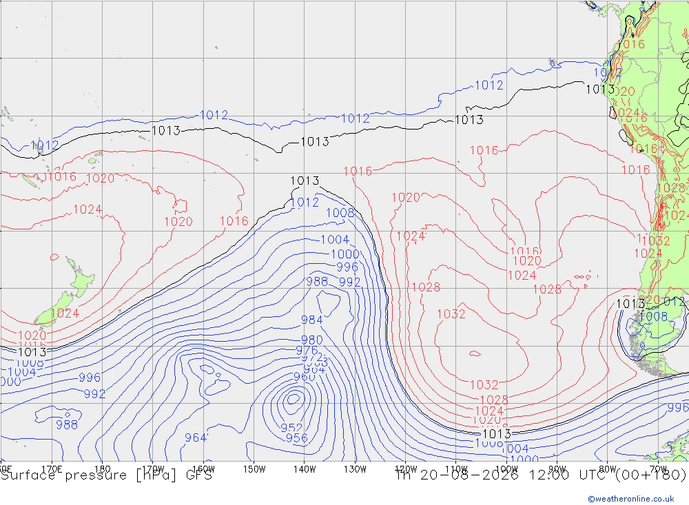
Task: Click the 180 longitude axis label
Action: point(103,469)
